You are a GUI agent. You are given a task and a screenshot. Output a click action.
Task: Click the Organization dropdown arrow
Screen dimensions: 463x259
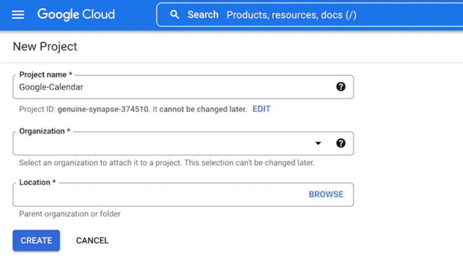(318, 143)
